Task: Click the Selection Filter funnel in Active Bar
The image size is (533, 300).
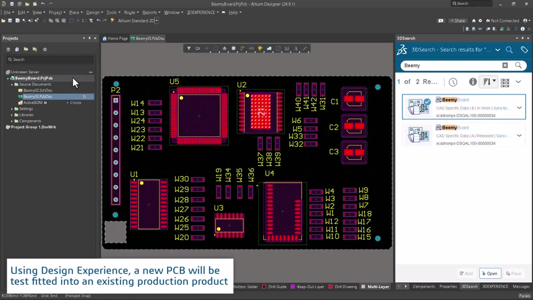Action: point(189,49)
